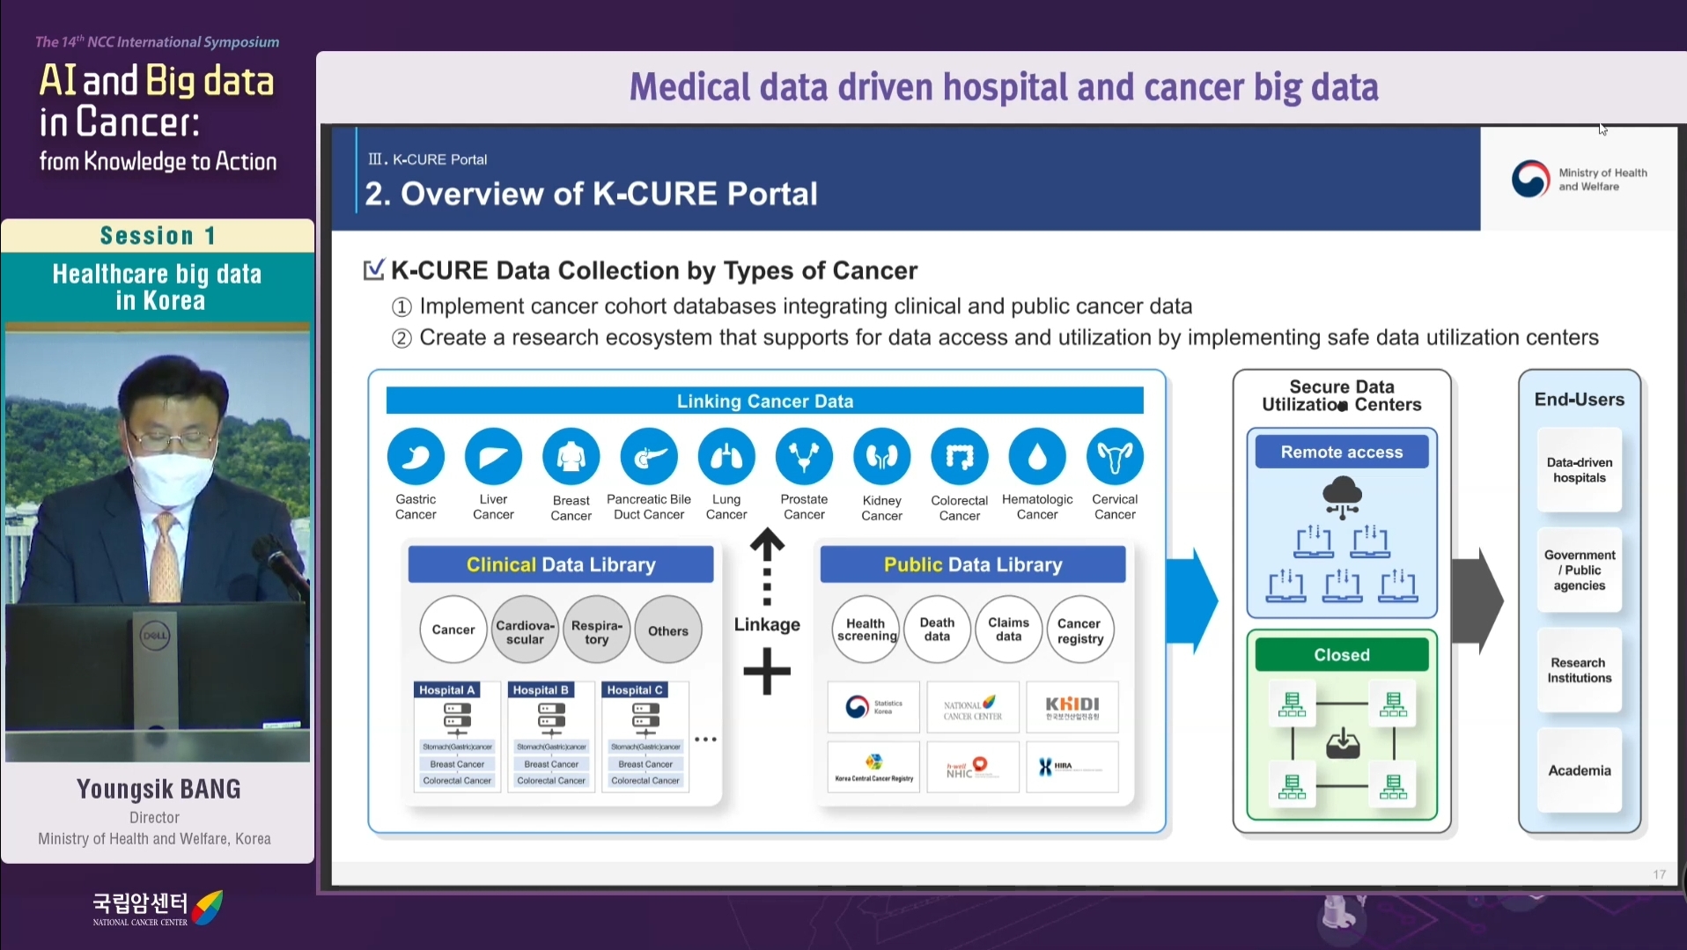Click the Breast Cancer torso icon
This screenshot has width=1687, height=950.
pos(571,456)
